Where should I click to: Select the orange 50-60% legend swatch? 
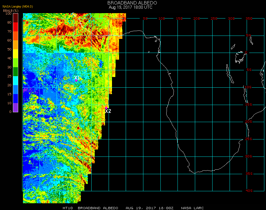coord(16,45)
